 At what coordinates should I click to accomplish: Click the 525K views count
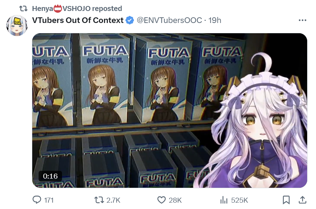click(239, 200)
